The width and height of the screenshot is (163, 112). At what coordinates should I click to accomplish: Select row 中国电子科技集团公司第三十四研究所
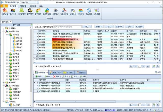pyautogui.click(x=96, y=34)
